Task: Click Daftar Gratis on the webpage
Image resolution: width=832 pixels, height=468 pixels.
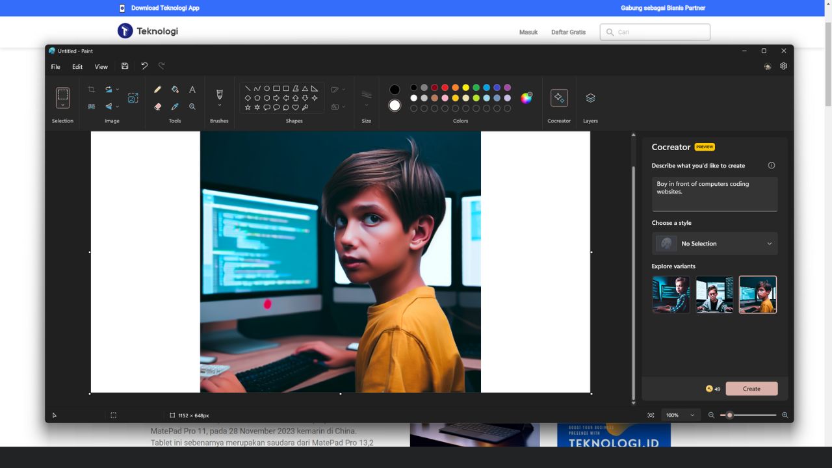Action: pyautogui.click(x=568, y=32)
